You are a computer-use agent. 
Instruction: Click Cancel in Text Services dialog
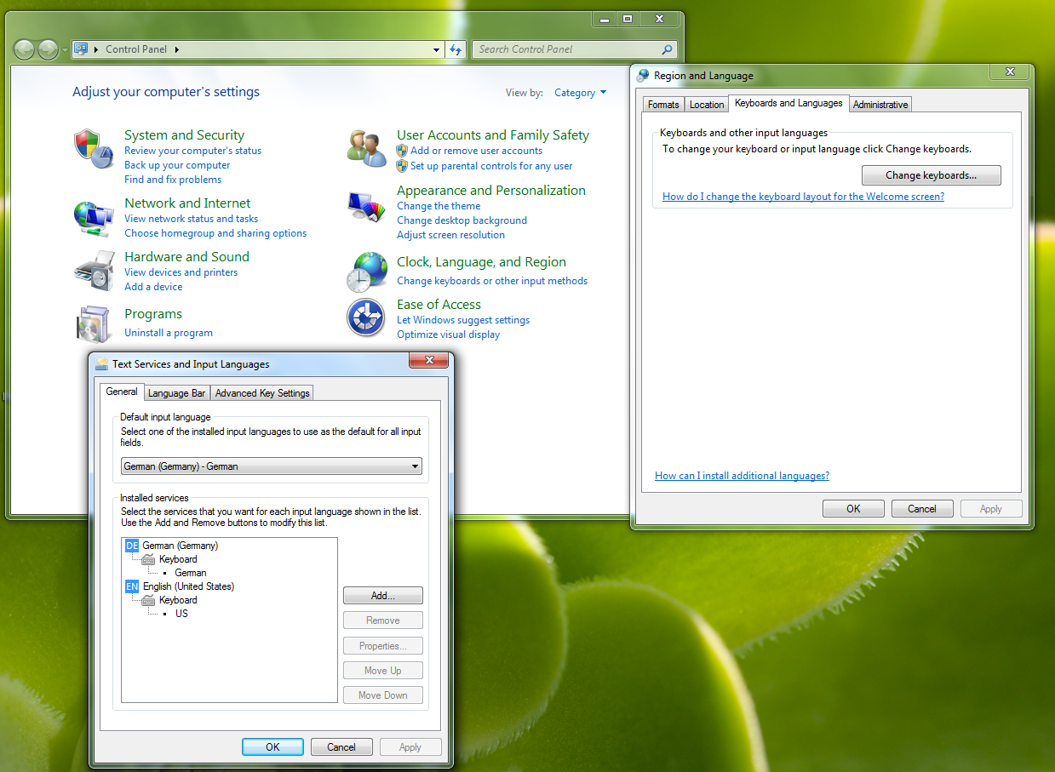click(341, 747)
